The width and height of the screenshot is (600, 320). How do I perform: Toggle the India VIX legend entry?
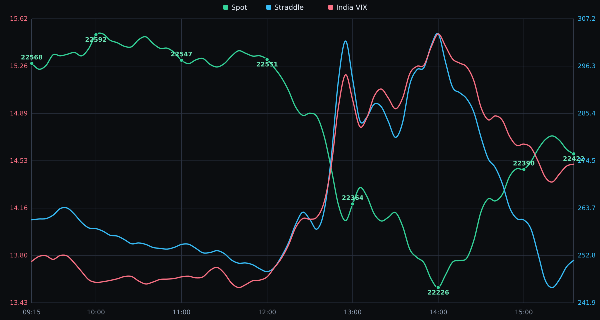click(x=348, y=7)
